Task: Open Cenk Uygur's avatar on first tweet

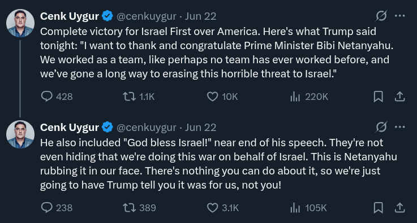Action: point(20,23)
